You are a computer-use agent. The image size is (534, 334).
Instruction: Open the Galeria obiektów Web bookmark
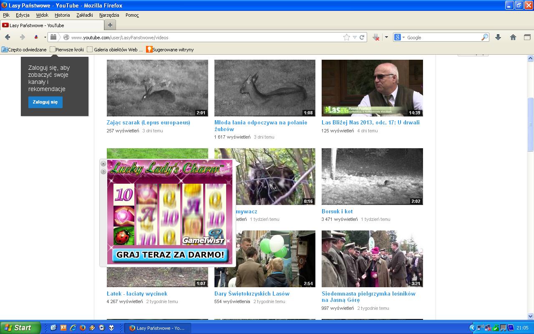115,49
